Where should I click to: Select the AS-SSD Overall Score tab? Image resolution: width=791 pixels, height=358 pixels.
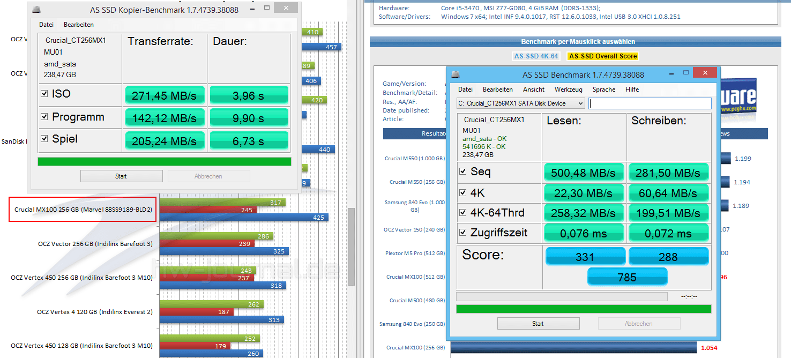coord(603,56)
